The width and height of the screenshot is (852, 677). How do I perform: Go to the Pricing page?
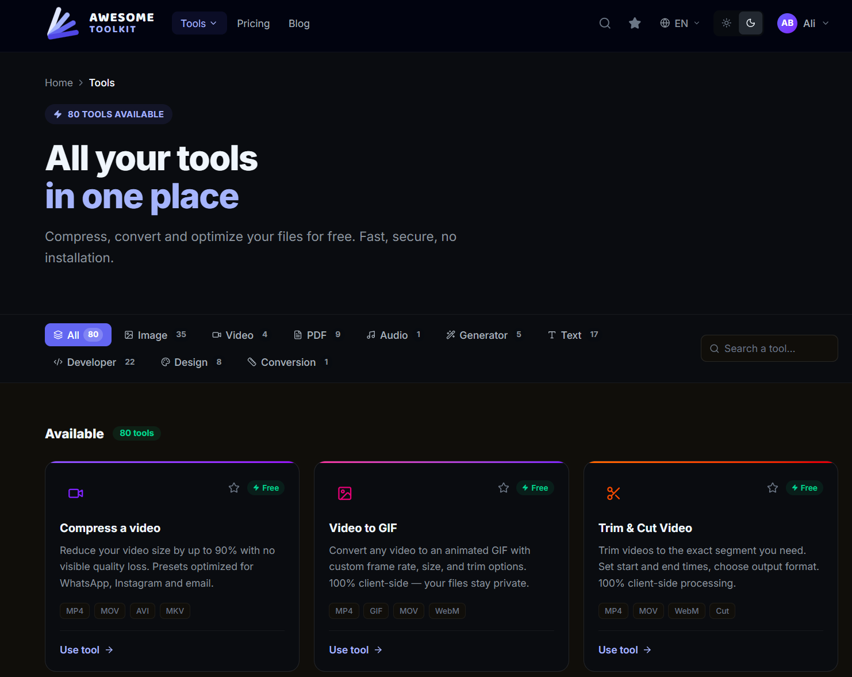[x=254, y=23]
